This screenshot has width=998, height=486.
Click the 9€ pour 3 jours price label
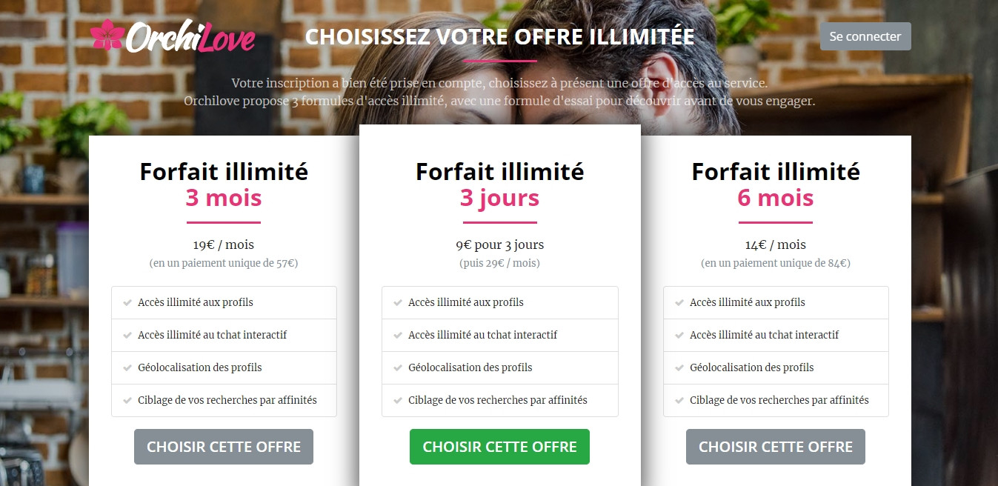(x=500, y=244)
